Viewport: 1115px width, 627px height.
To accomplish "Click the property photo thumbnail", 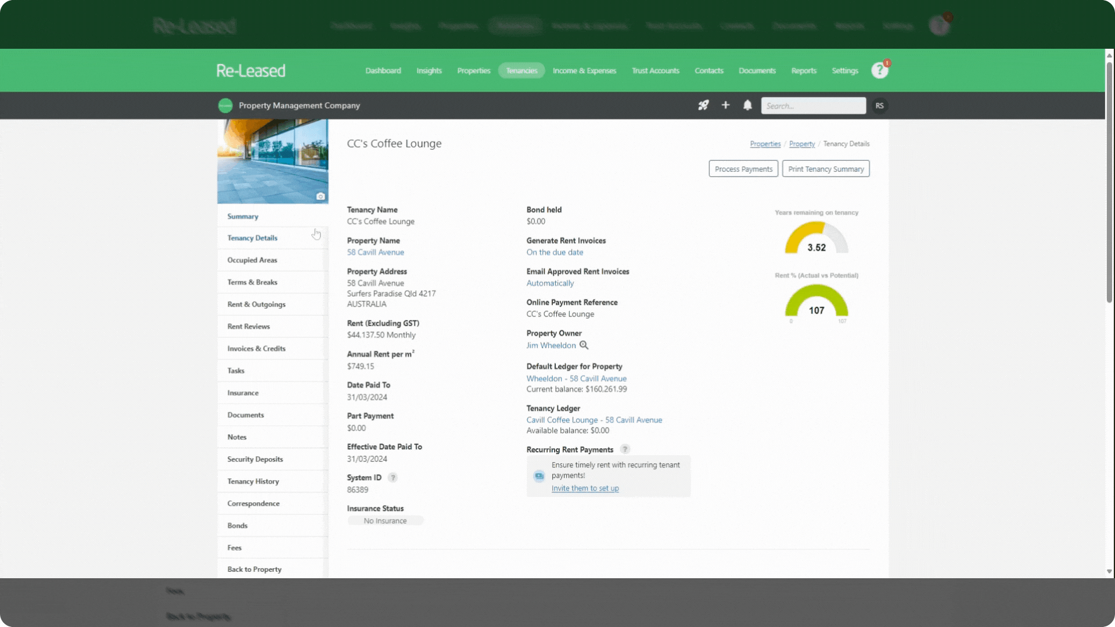I will (272, 161).
